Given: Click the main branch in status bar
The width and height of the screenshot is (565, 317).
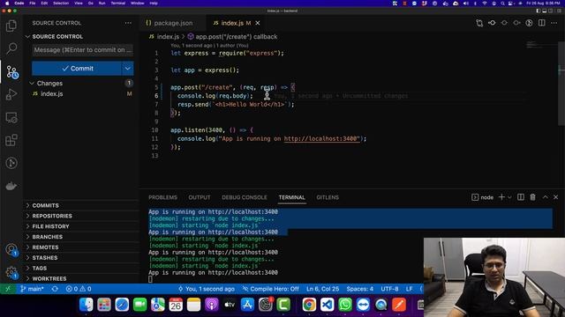Looking at the screenshot, I should [32, 289].
